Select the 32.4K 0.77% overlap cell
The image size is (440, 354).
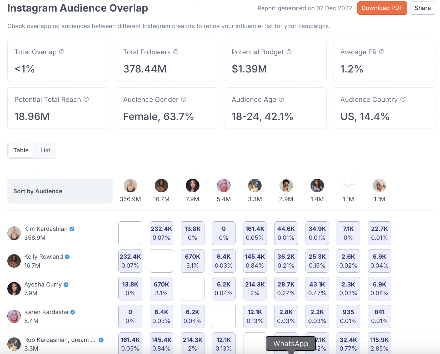[348, 343]
